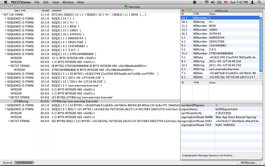
Task: Select the 10.1 NSString 4+ row
Action: point(220,22)
